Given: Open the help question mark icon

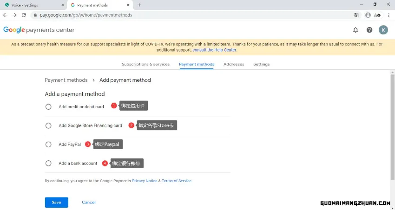Looking at the screenshot, I should click(x=369, y=30).
